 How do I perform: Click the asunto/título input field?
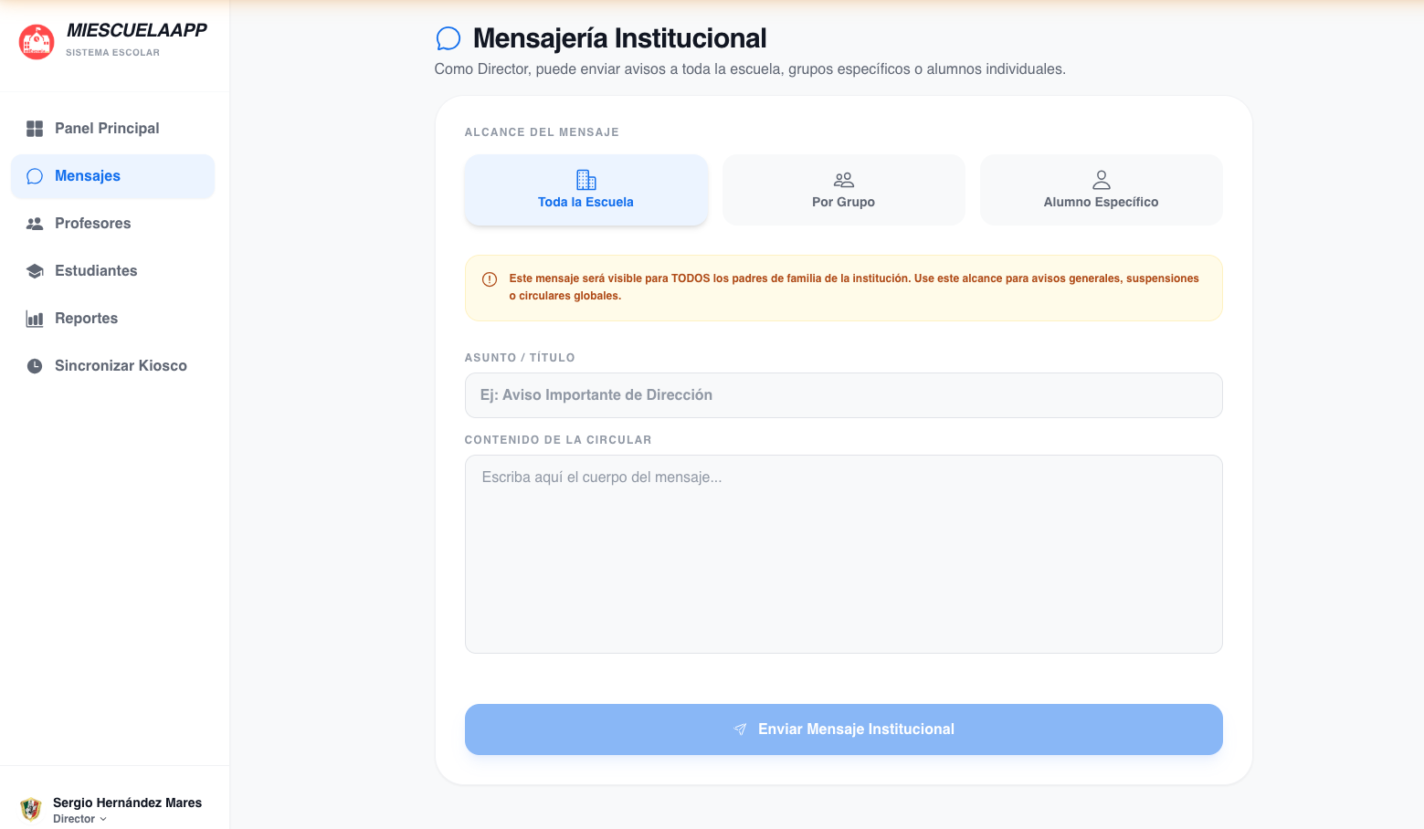tap(843, 395)
